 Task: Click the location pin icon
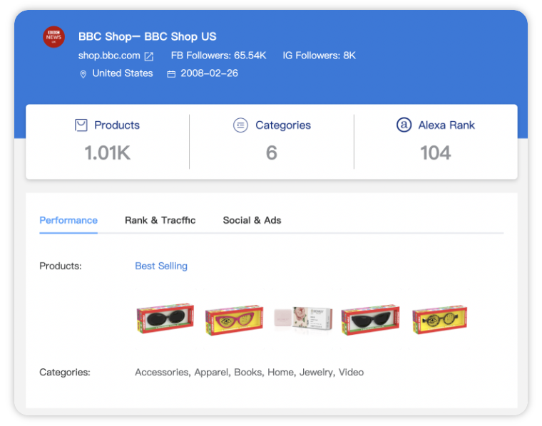pyautogui.click(x=83, y=74)
